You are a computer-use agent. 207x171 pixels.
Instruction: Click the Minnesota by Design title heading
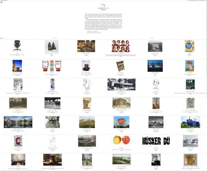(103, 9)
